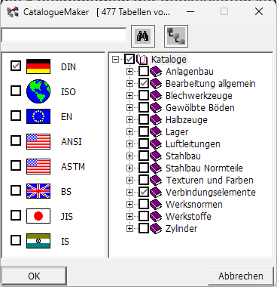
Task: Click the European Union flag icon
Action: click(x=38, y=116)
